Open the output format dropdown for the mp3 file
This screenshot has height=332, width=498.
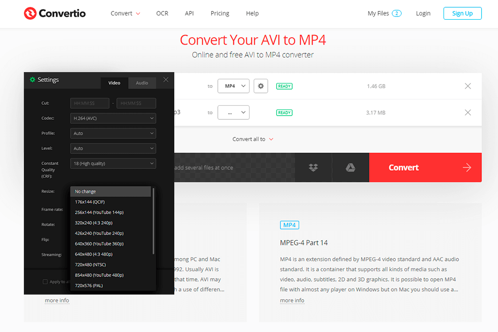233,112
